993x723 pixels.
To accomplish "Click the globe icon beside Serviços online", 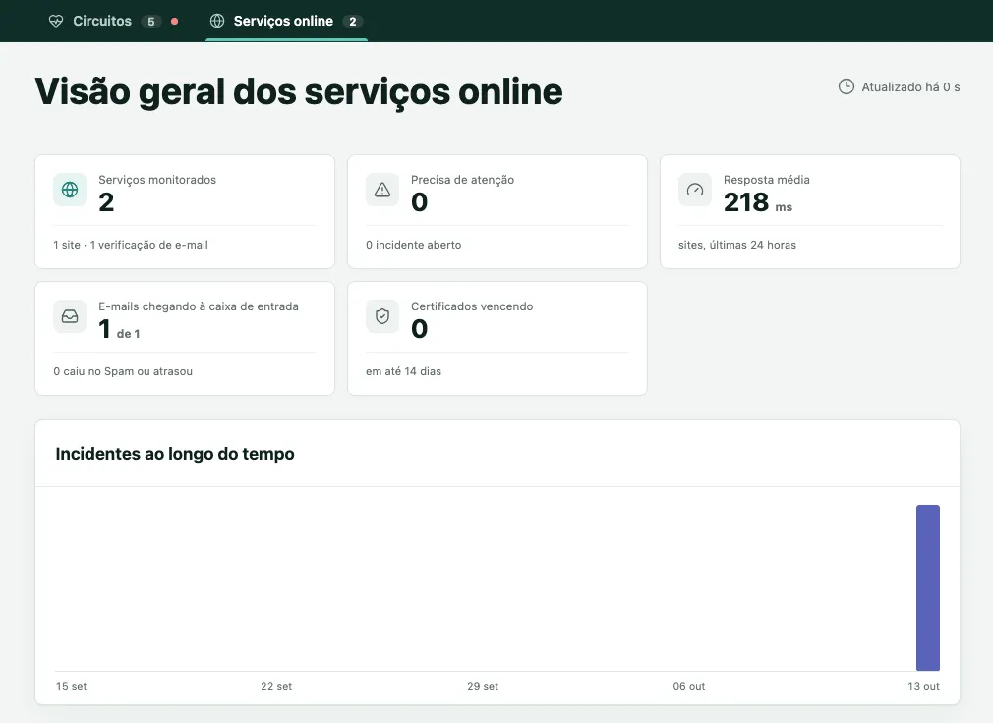I will [217, 21].
